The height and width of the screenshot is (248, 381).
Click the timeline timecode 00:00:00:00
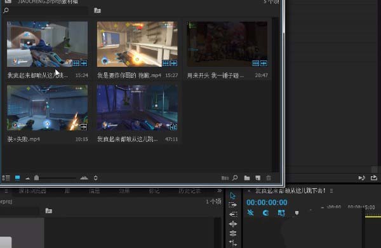coord(267,202)
